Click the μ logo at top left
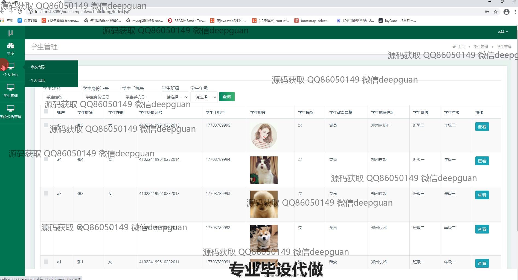Image resolution: width=518 pixels, height=280 pixels. click(x=10, y=33)
